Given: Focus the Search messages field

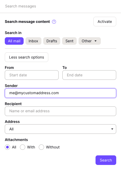Looking at the screenshot, I should [60, 6].
